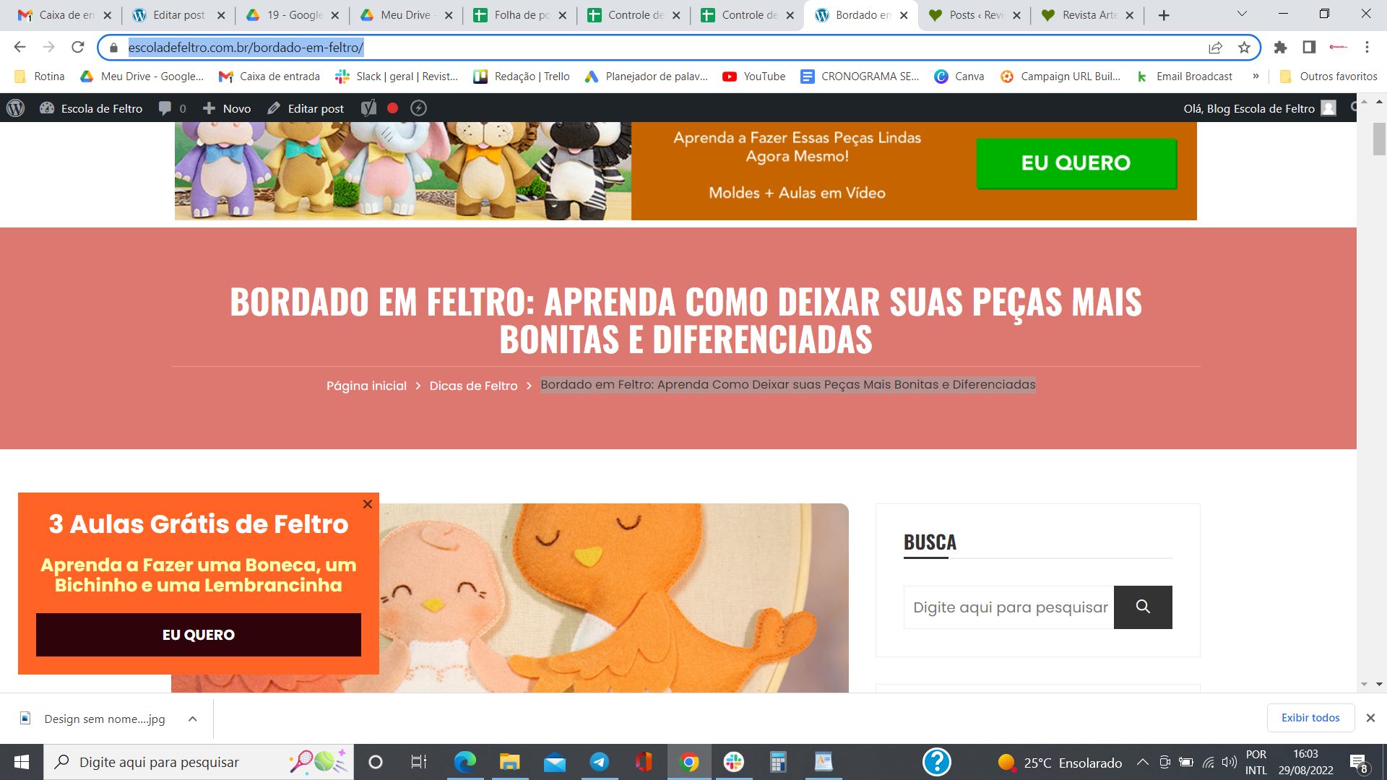
Task: Open a new browser tab
Action: (1164, 15)
